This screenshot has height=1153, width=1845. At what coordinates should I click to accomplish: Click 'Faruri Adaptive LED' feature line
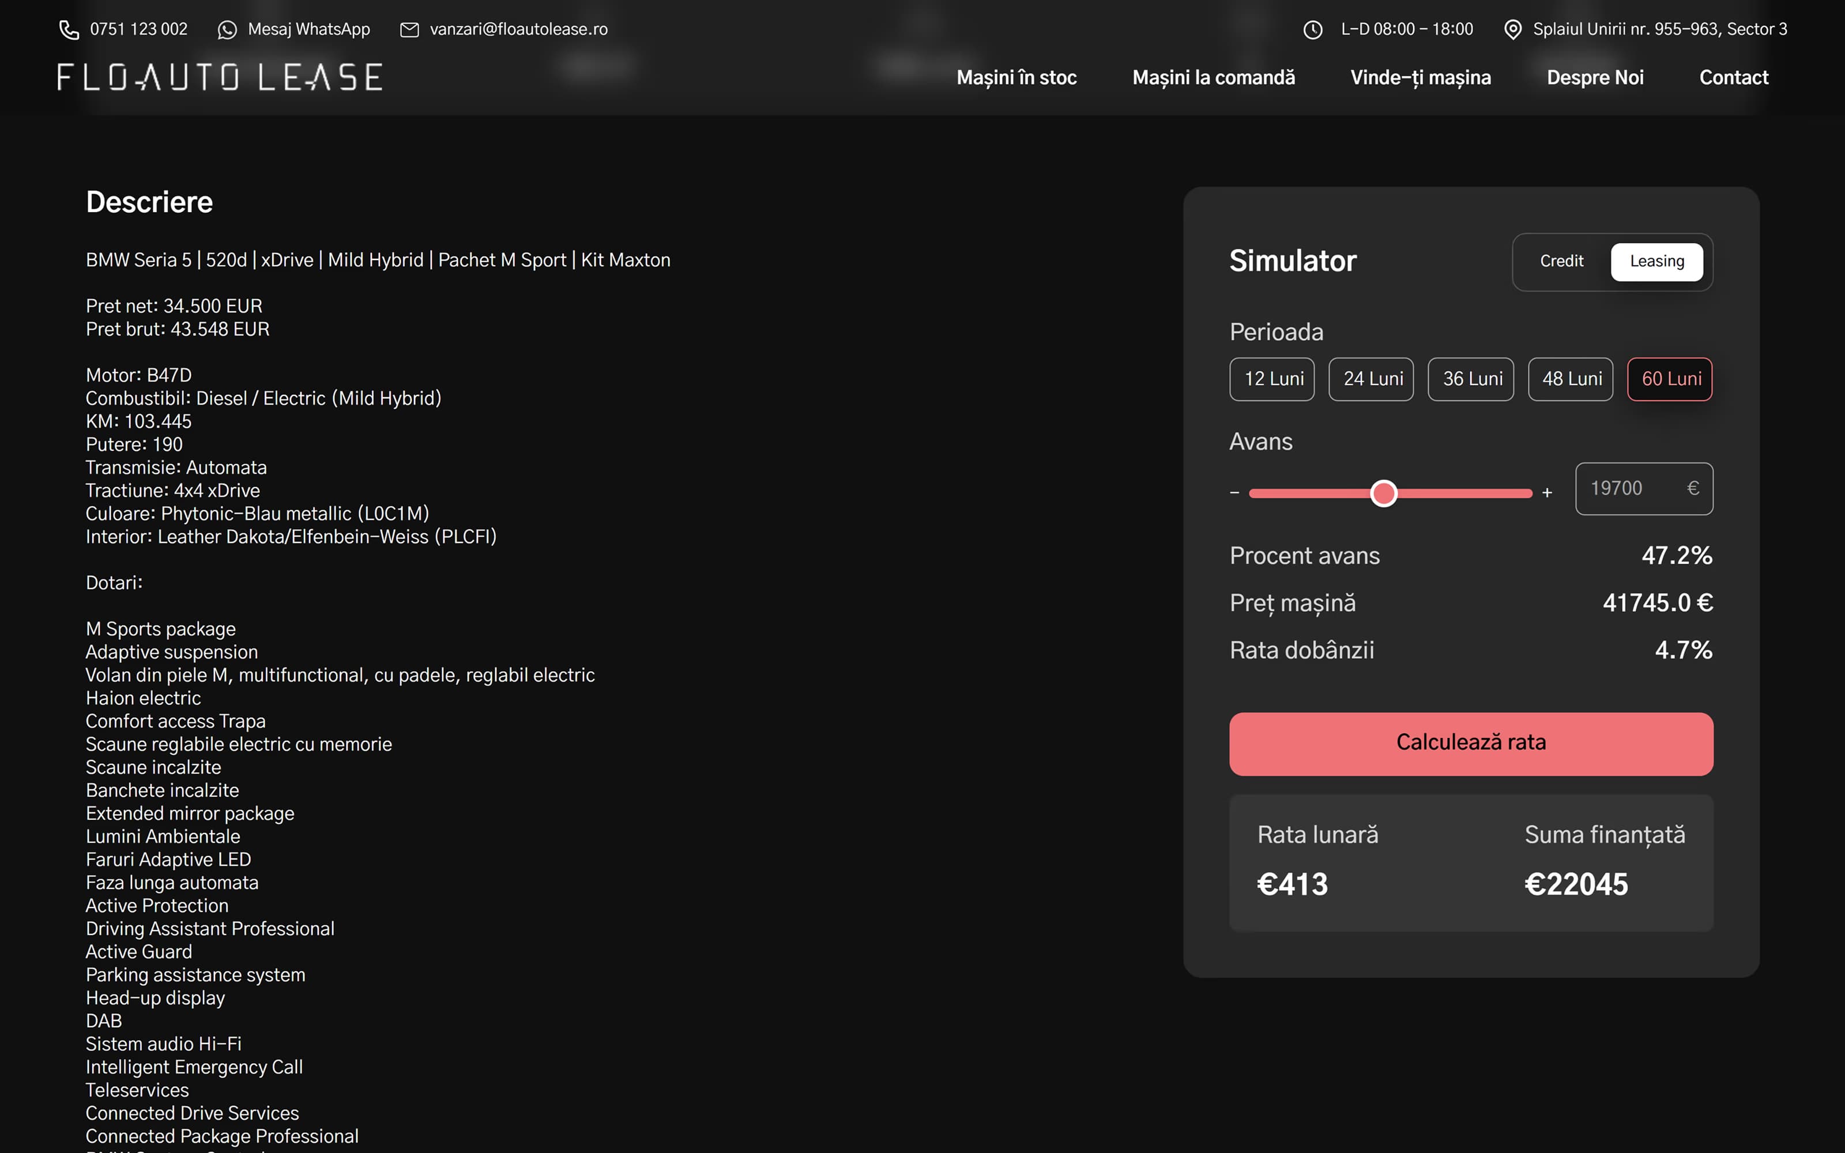click(x=168, y=860)
